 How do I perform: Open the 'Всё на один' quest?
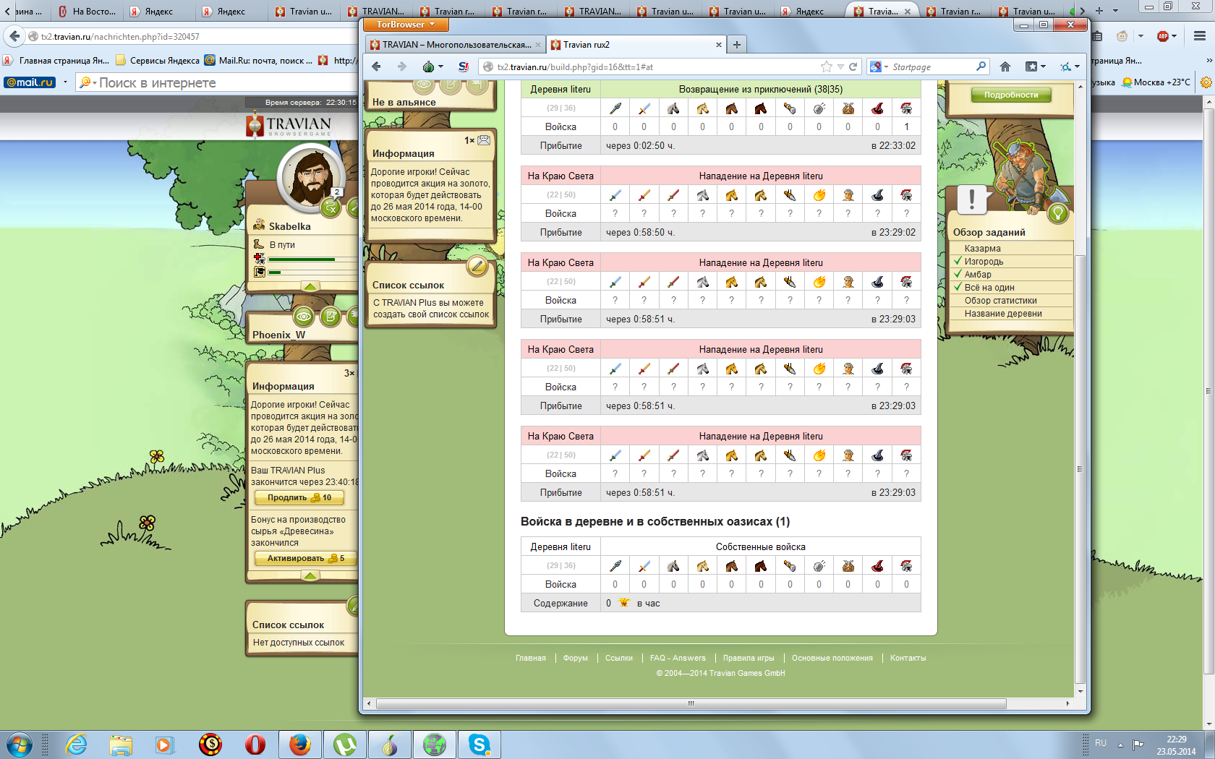click(x=989, y=288)
